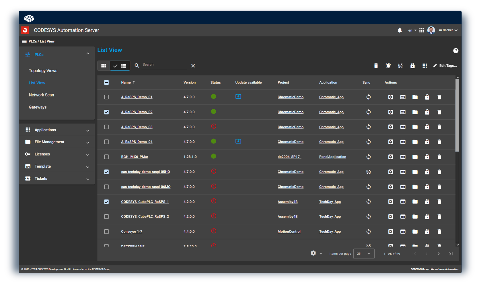Go to Topology Views
The height and width of the screenshot is (287, 479).
pyautogui.click(x=43, y=71)
